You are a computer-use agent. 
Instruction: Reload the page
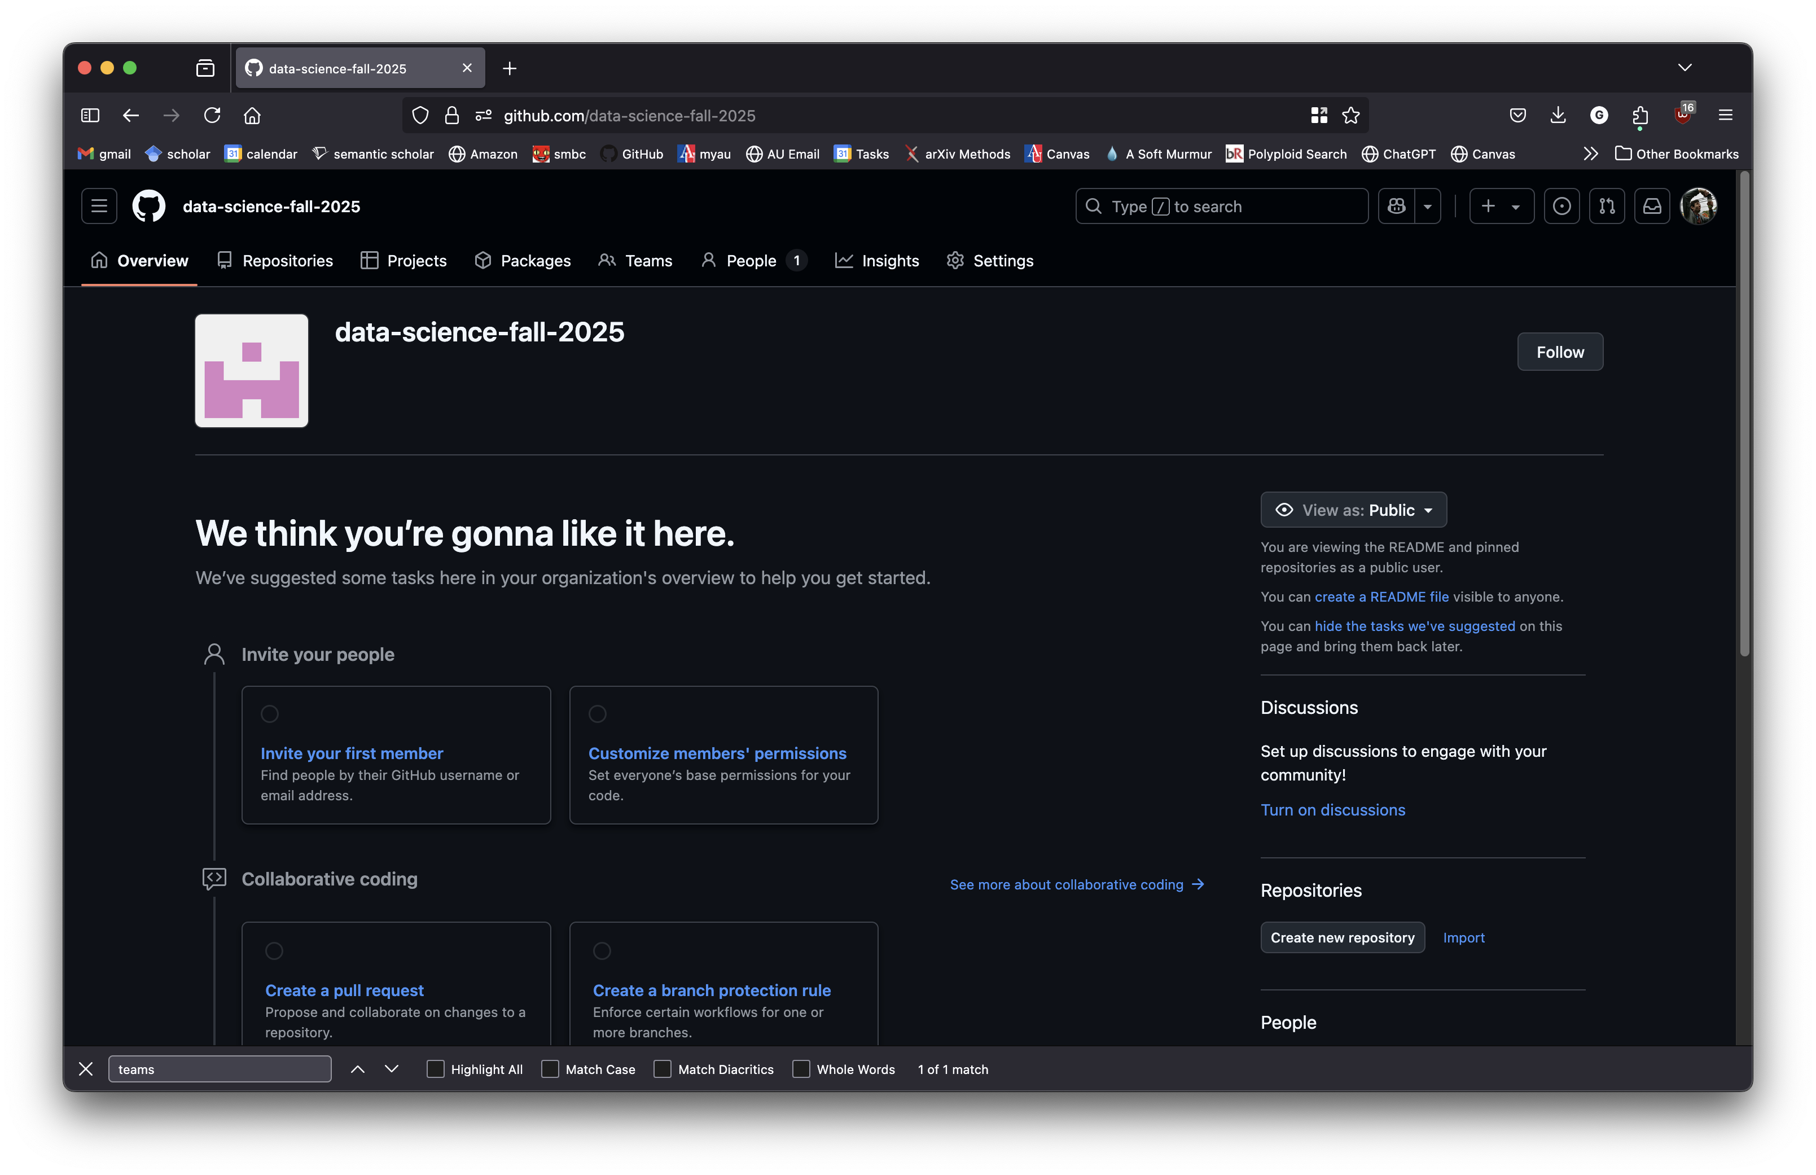point(212,115)
